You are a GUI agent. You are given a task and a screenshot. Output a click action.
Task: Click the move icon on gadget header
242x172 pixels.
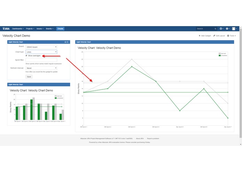point(65,42)
